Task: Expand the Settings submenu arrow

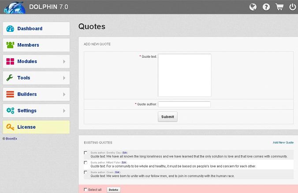Action: [64, 111]
